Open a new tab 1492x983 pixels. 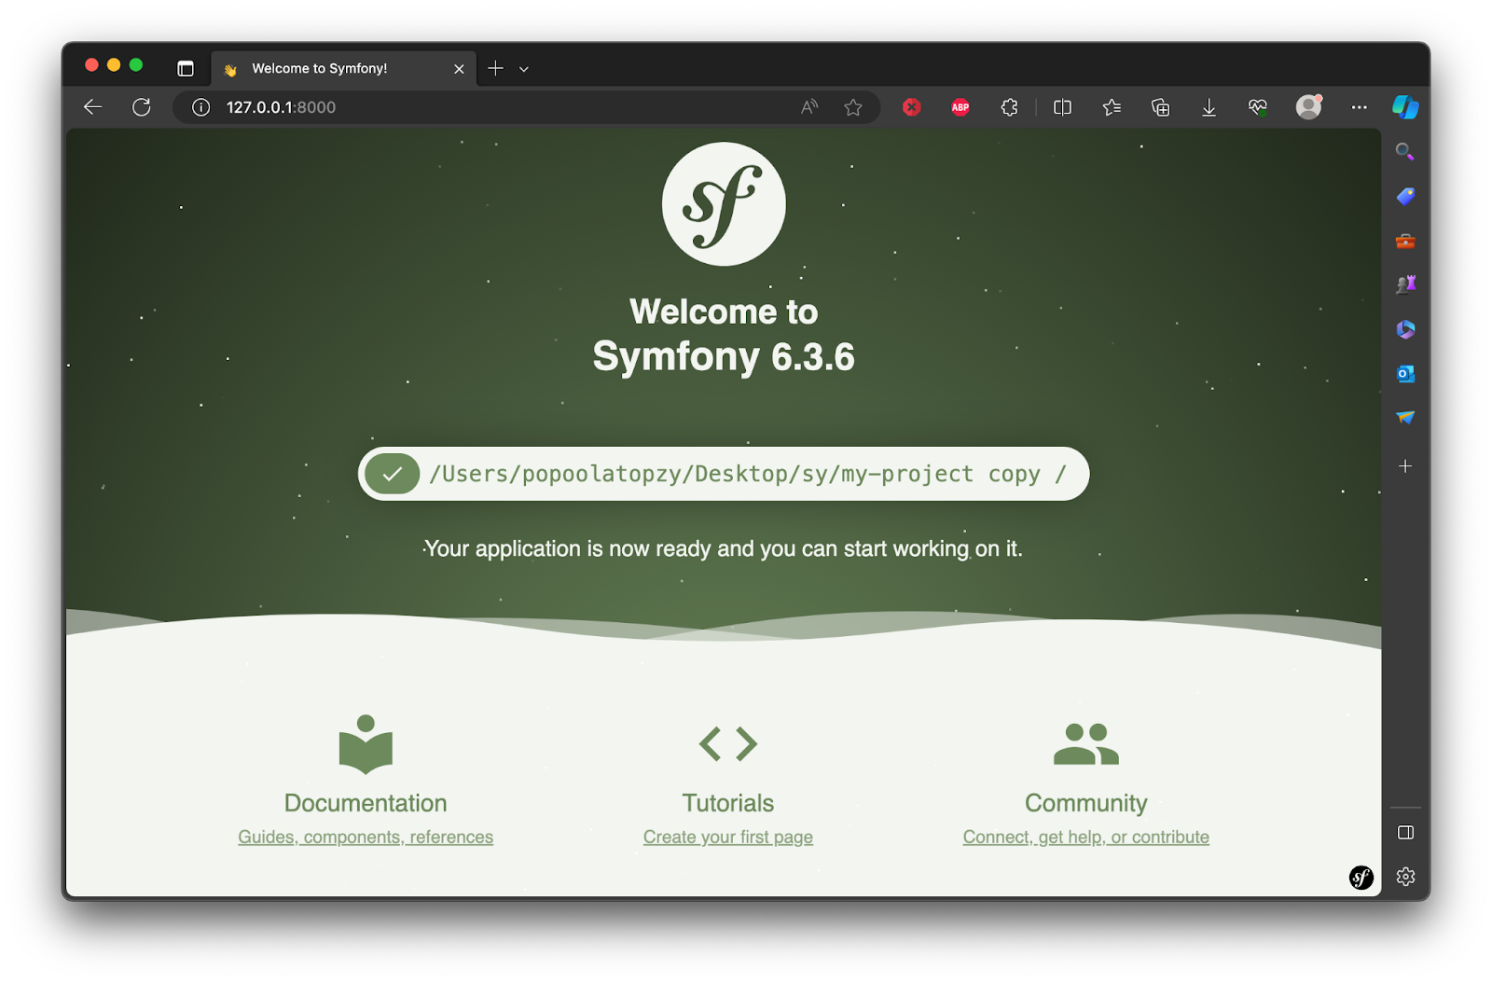pos(495,68)
